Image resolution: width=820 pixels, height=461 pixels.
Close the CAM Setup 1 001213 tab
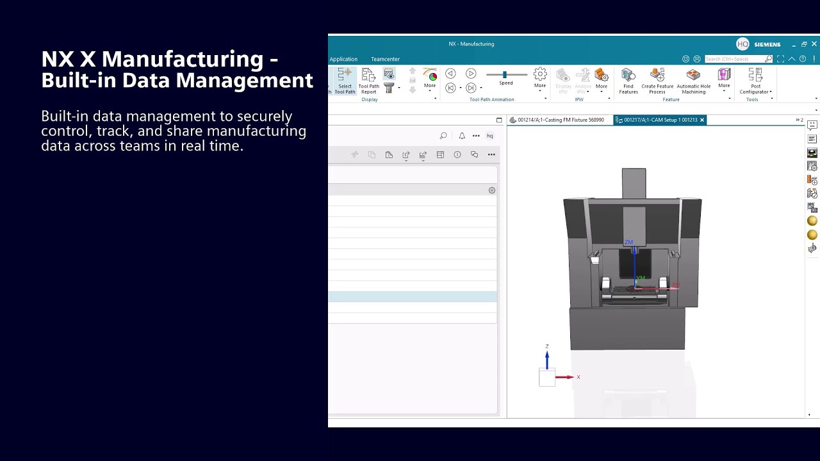pyautogui.click(x=702, y=120)
